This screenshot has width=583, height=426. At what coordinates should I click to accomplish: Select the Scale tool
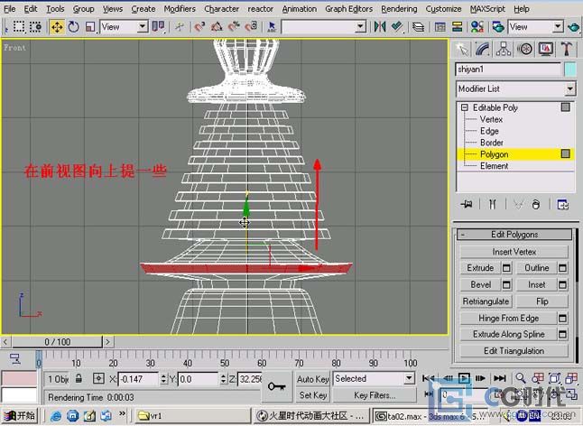pyautogui.click(x=90, y=27)
